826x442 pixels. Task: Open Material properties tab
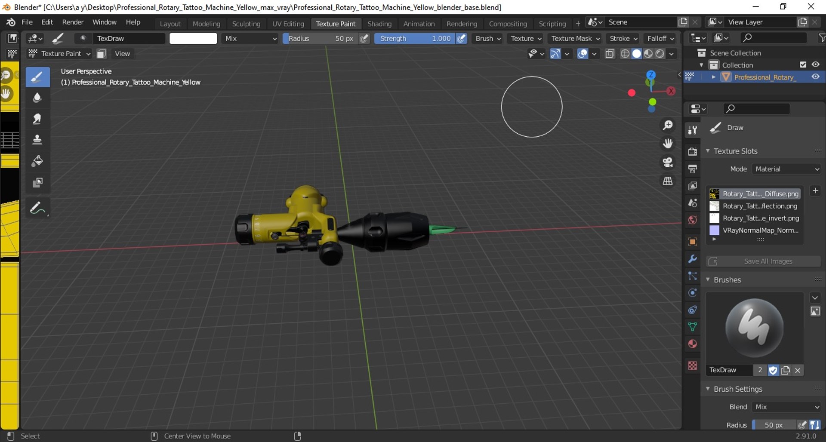[x=692, y=344]
